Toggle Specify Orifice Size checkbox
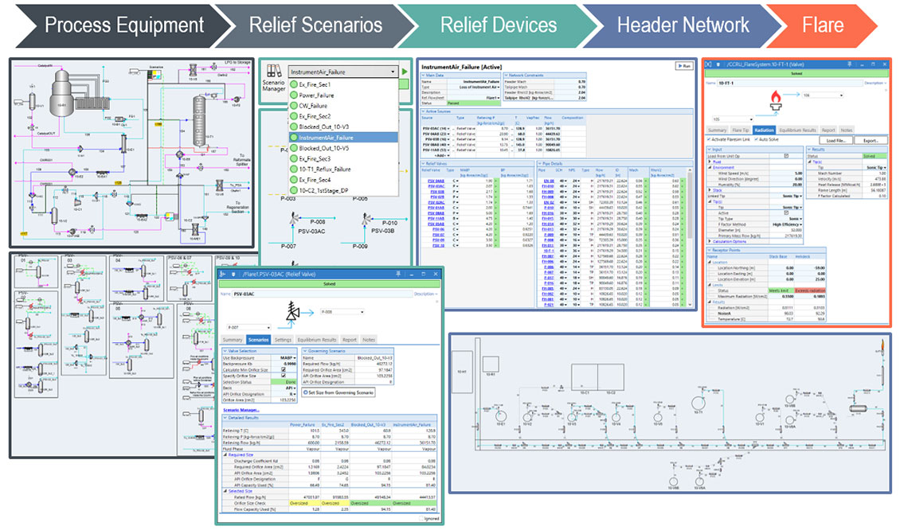 [x=284, y=376]
